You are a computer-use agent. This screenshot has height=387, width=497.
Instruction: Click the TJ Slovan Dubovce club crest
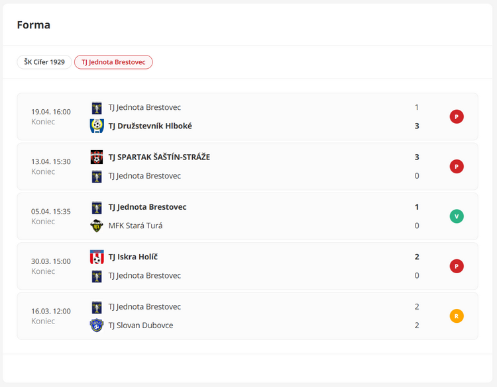tap(97, 325)
